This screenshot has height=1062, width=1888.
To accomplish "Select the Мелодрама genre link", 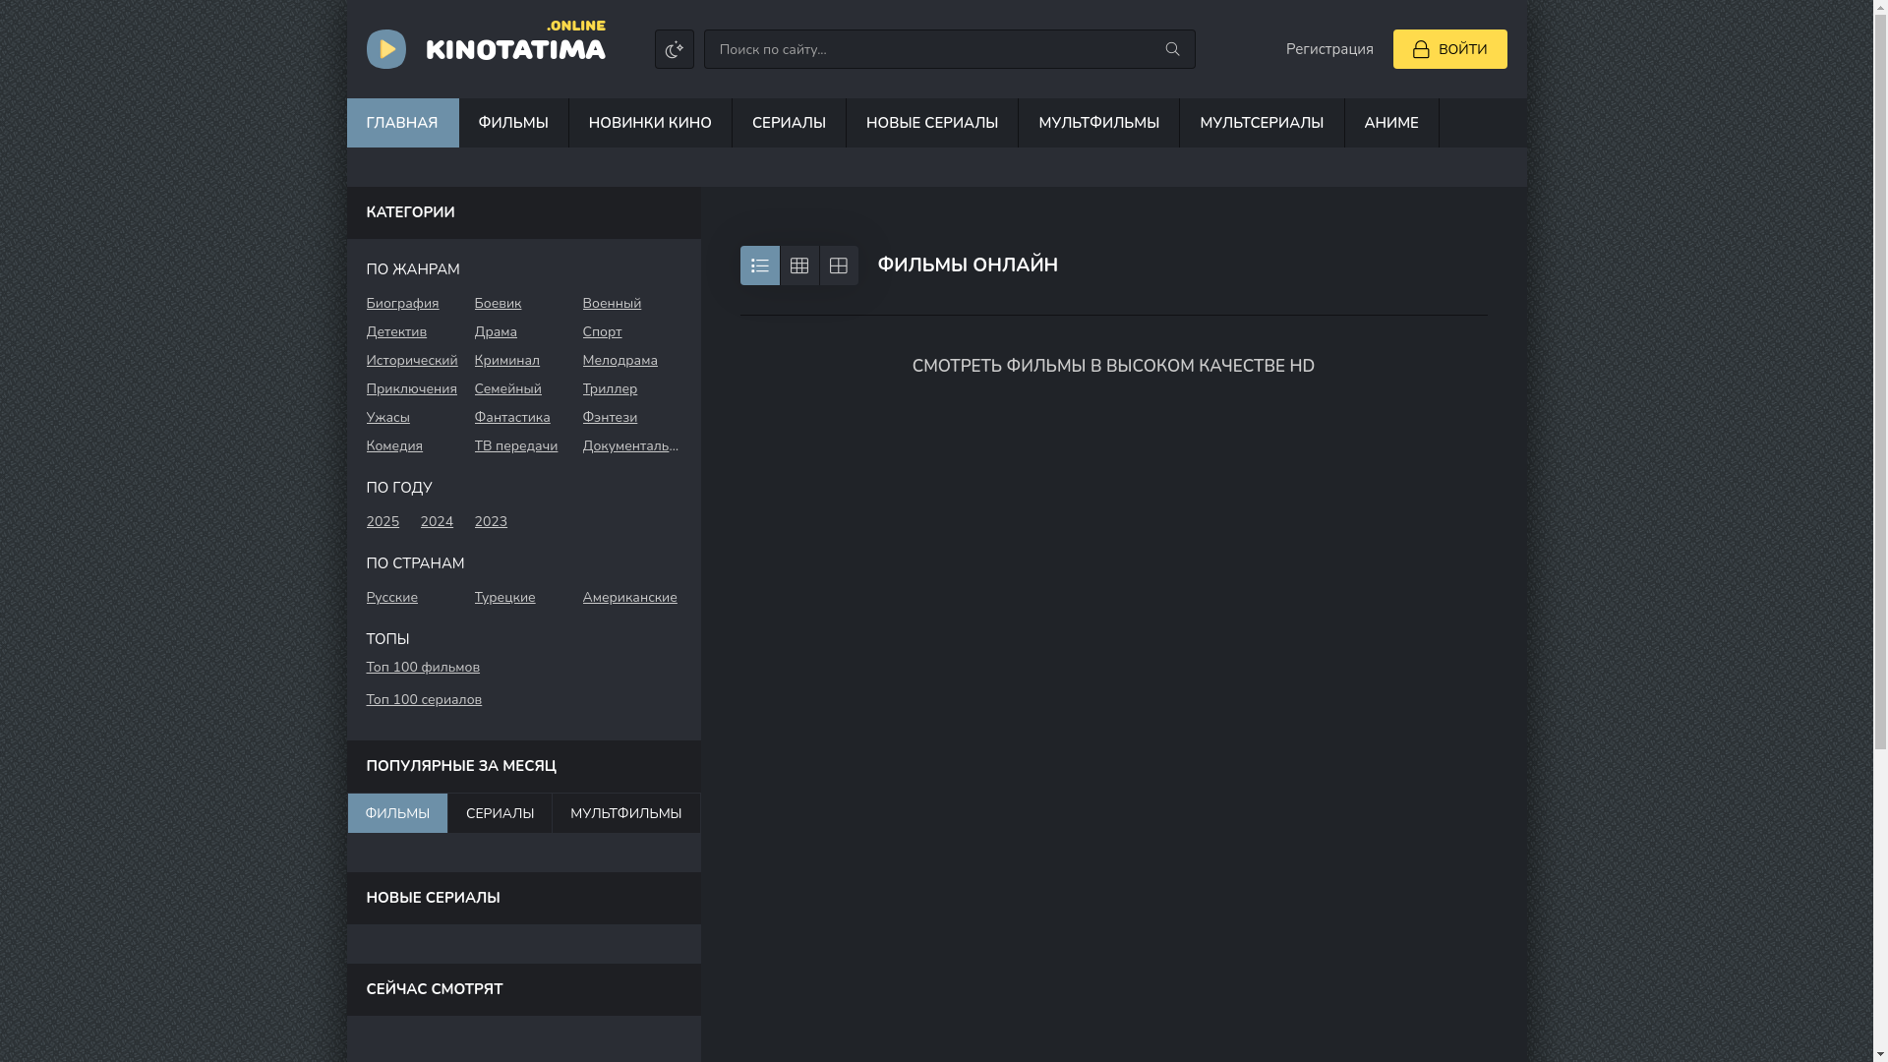I will (x=619, y=361).
